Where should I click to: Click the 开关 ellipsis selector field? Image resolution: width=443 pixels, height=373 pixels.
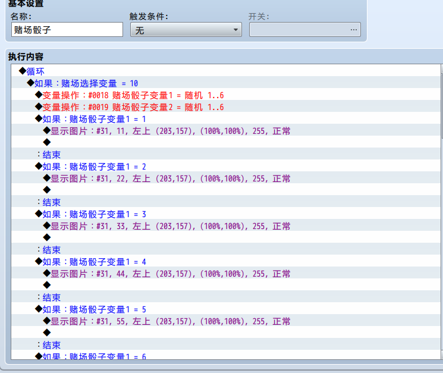[x=305, y=30]
